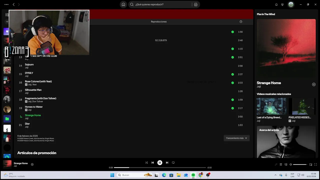Image resolution: width=320 pixels, height=180 pixels.
Task: Open the three-dot app menu
Action: tap(6, 4)
